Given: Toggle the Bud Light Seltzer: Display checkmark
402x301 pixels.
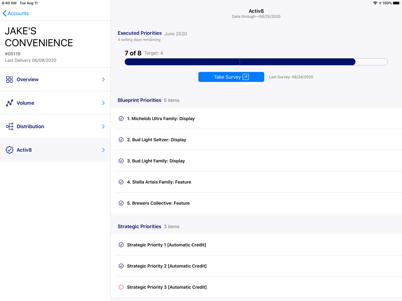Looking at the screenshot, I should tap(121, 140).
